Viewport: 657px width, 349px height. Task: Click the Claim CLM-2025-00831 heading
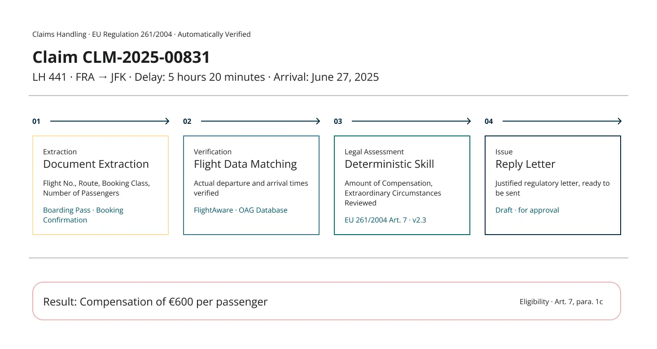121,57
